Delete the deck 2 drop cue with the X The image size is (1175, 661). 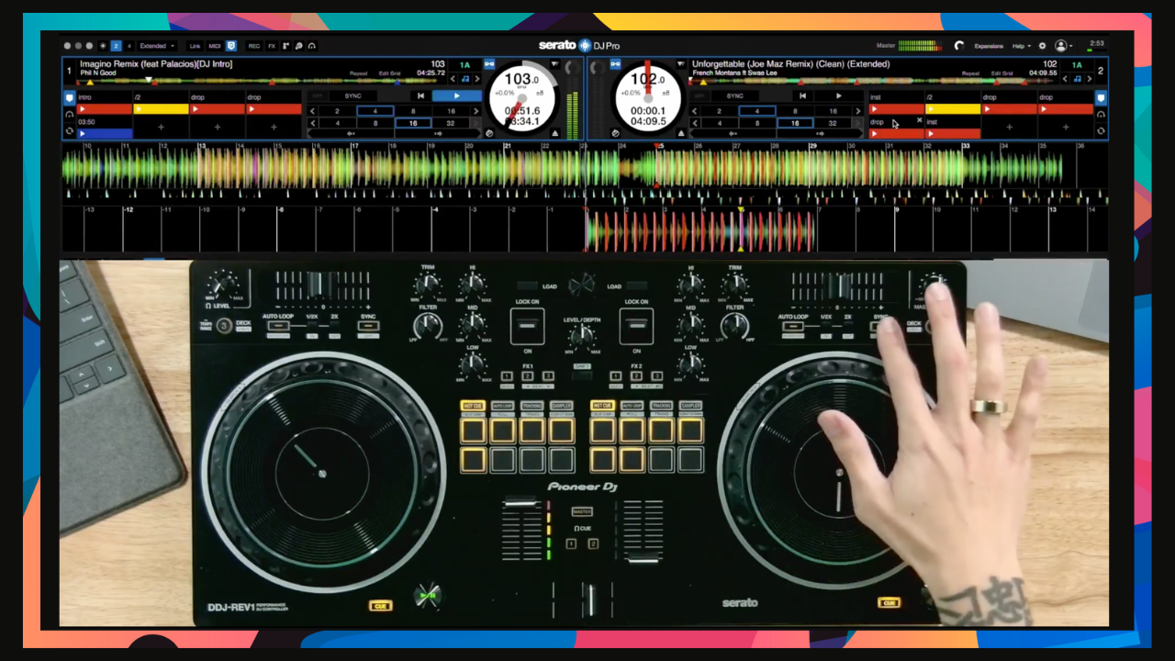[x=919, y=120]
